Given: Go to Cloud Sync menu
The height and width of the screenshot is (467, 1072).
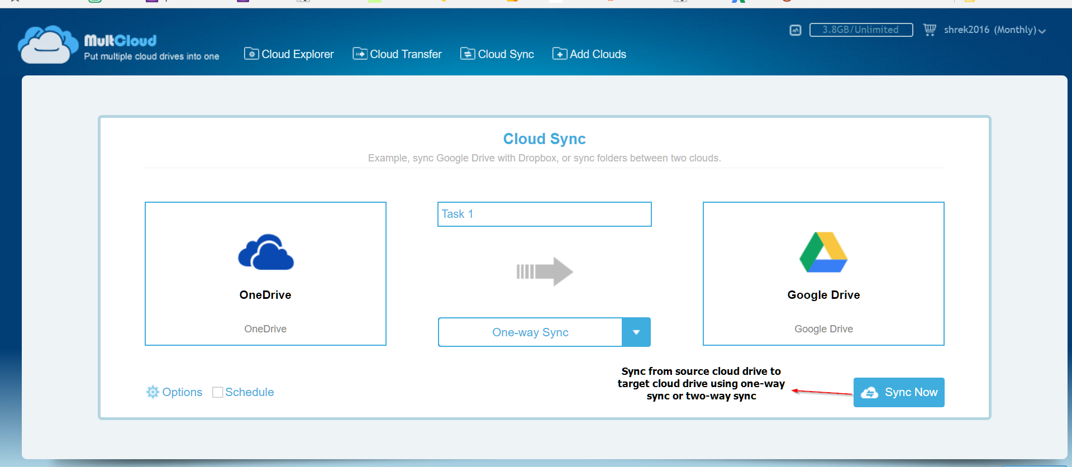Looking at the screenshot, I should click(497, 54).
